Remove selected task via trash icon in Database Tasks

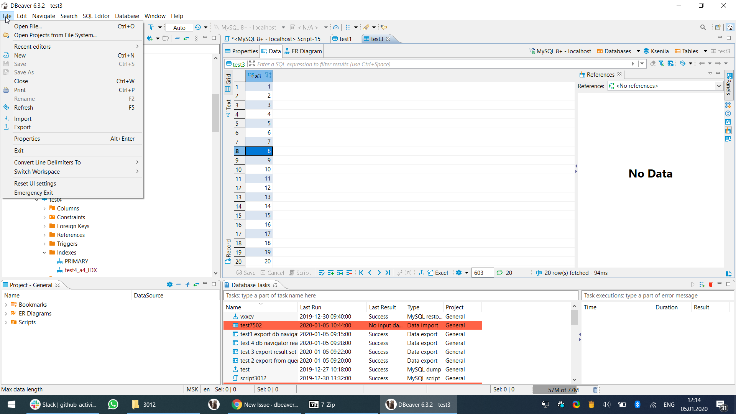click(x=711, y=284)
